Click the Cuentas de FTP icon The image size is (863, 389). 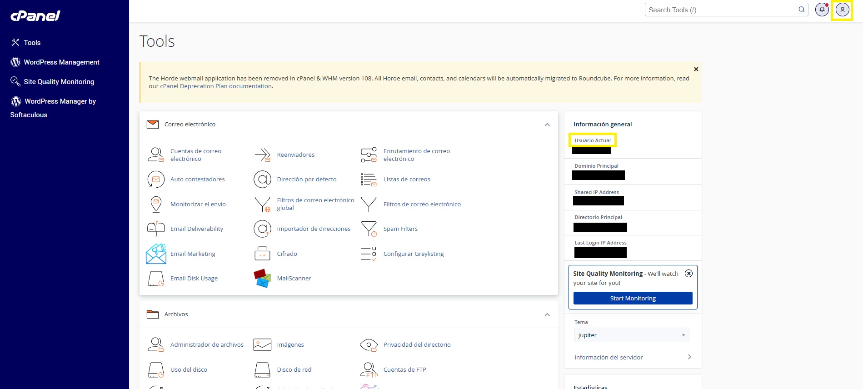coord(369,369)
